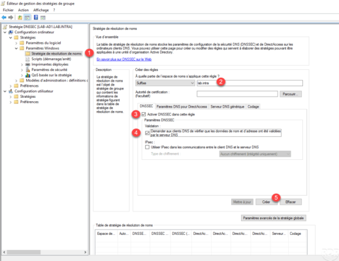Click the Parcourir button

click(x=291, y=94)
